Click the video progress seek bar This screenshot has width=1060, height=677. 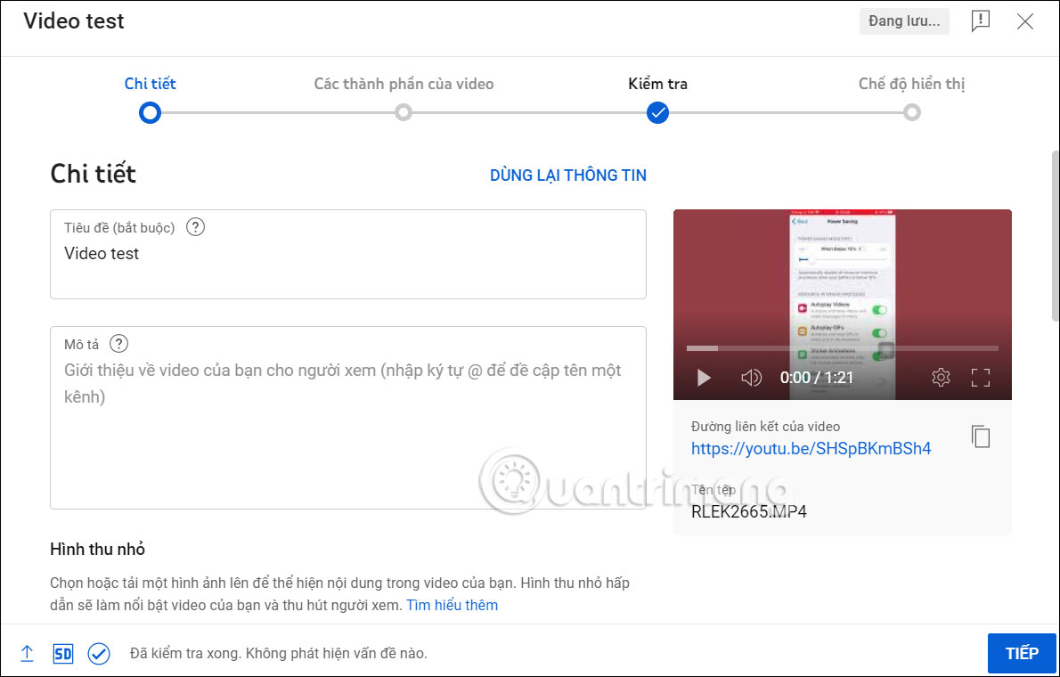pyautogui.click(x=843, y=348)
